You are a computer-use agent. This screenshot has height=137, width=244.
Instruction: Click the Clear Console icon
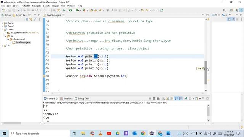pyautogui.click(x=164, y=99)
